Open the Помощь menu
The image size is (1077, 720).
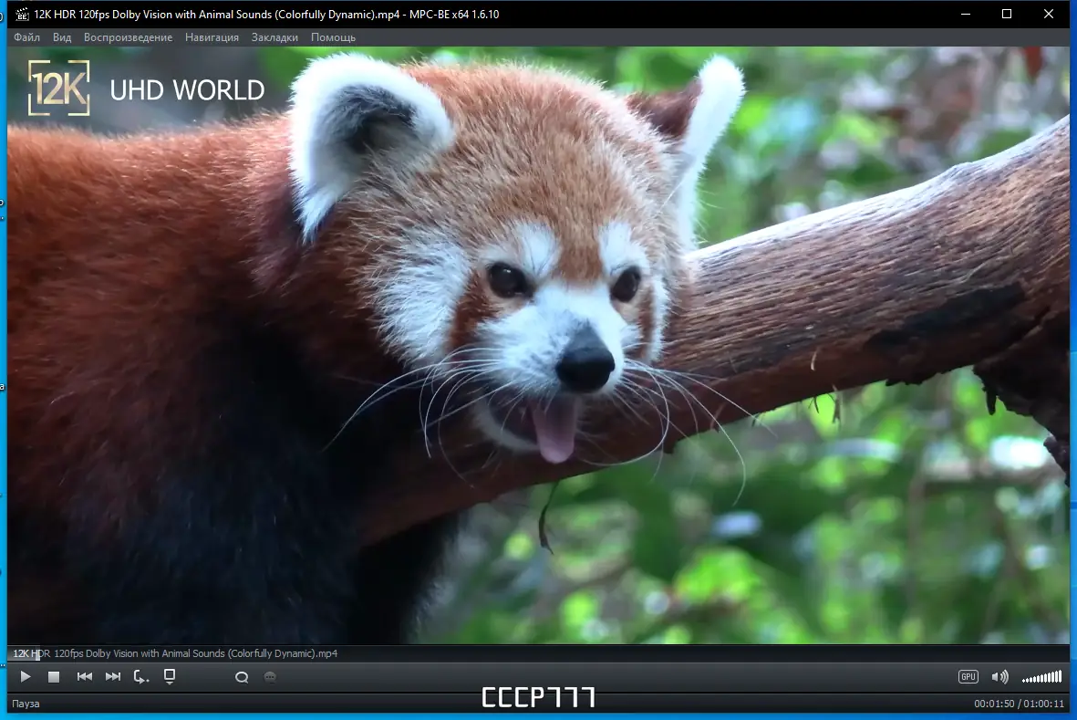point(334,37)
